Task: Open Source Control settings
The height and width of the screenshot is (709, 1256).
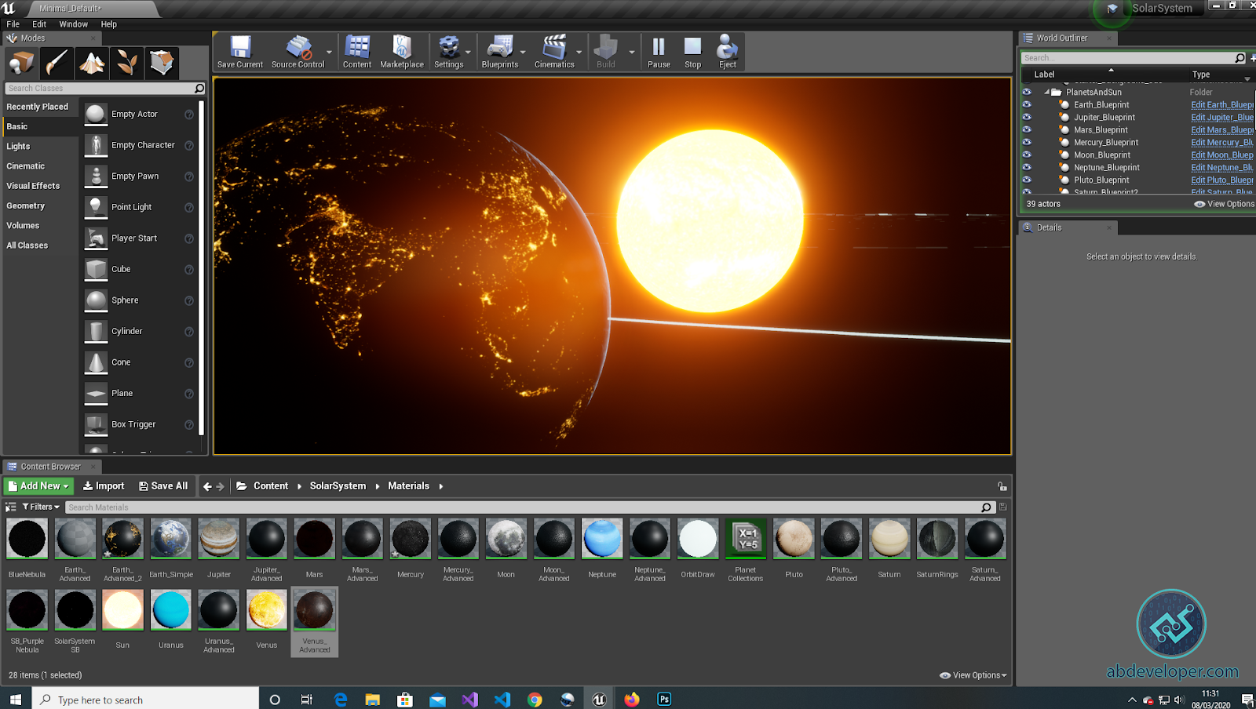Action: pos(297,49)
